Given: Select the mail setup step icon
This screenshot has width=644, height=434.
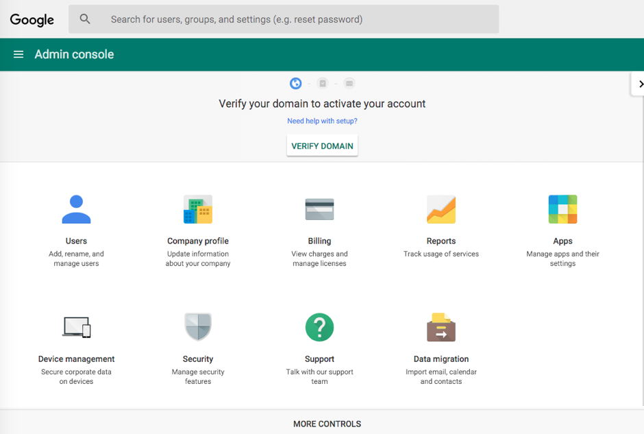Looking at the screenshot, I should pyautogui.click(x=349, y=84).
